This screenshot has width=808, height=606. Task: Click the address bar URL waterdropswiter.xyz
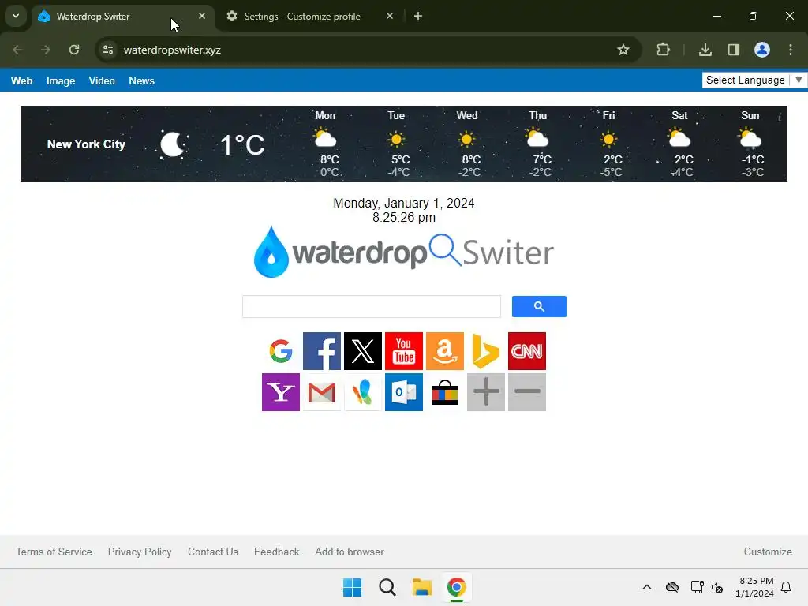tap(172, 50)
